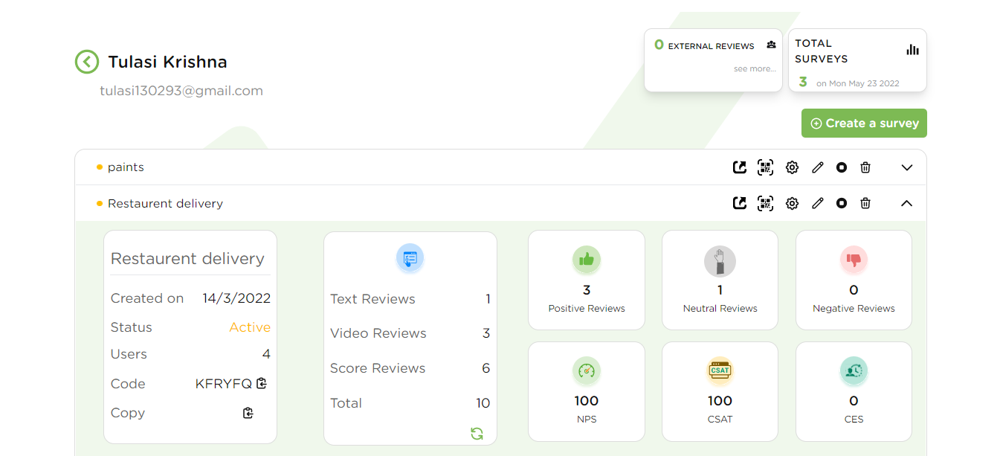Click the External Reviews people icon
The image size is (1000, 456).
pos(771,45)
